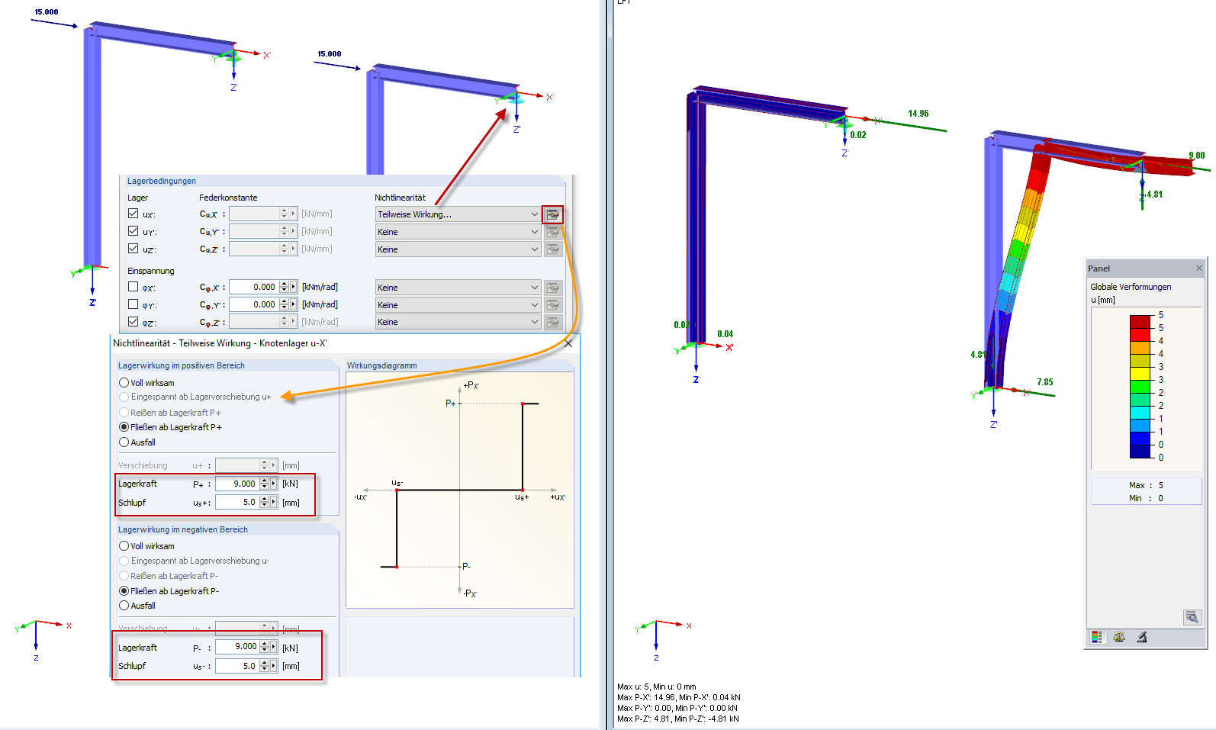
Task: Open the uZ' nonlinearity dropdown
Action: coord(458,249)
